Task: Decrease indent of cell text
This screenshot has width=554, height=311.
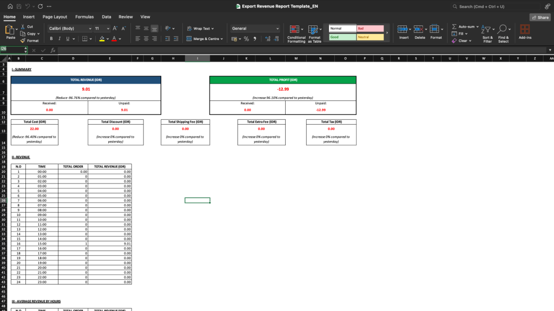Action: [168, 39]
